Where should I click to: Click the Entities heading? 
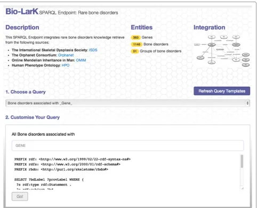click(142, 27)
